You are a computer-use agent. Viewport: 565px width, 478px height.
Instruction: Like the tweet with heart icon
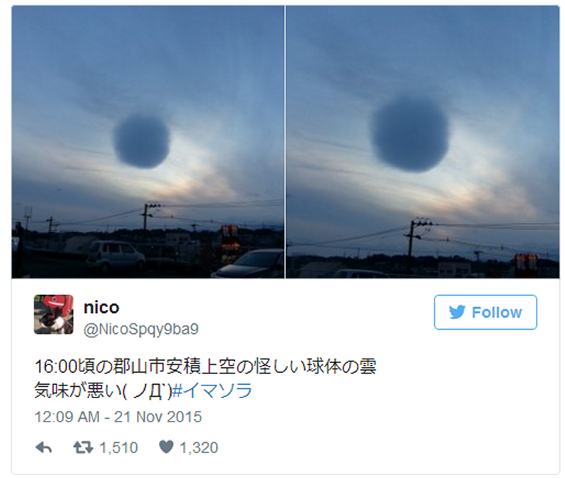166,447
